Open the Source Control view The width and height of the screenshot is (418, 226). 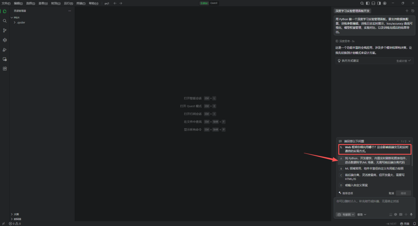point(5,31)
